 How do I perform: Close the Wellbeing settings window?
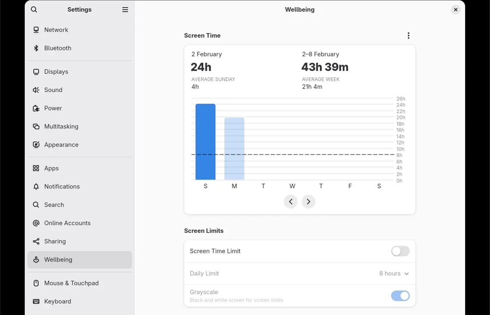click(x=455, y=10)
